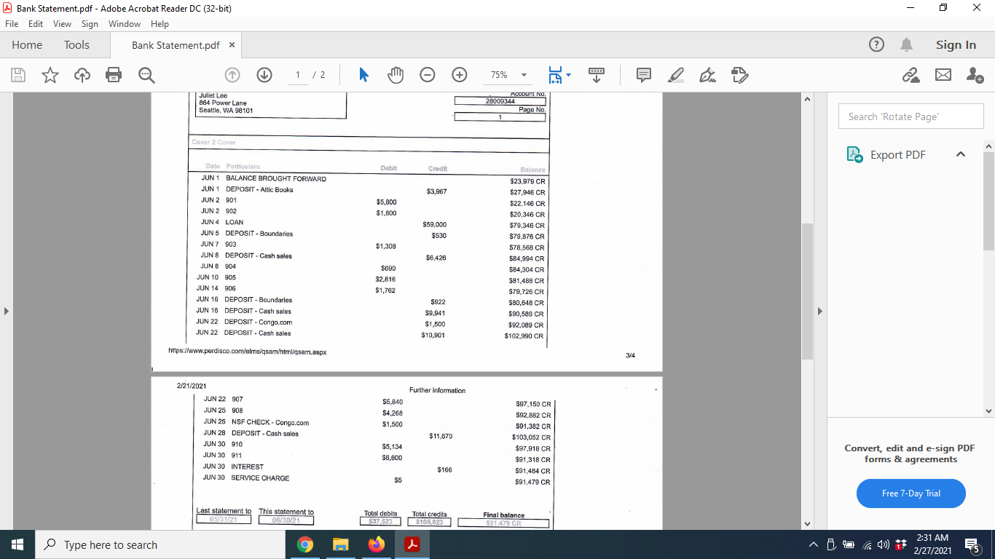Viewport: 995px width, 559px height.
Task: Open the stamp tool icon
Action: 739,75
